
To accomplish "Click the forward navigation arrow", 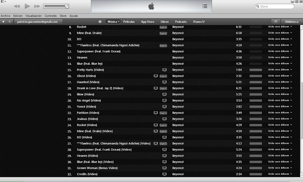I will pyautogui.click(x=11, y=22).
